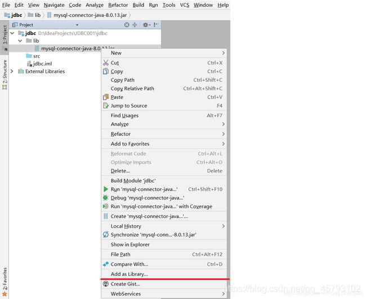Choose Delete... in context menu
Image resolution: width=366 pixels, height=299 pixels.
(164, 171)
